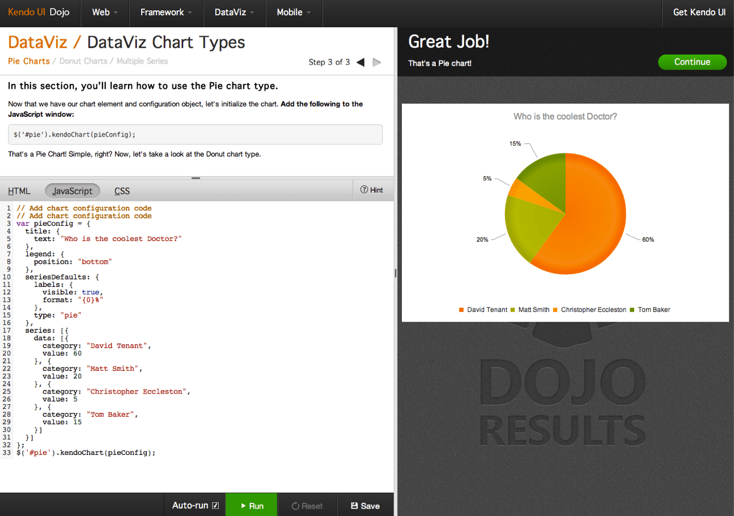Click the "Who is the coolest Doctor?" code string

pos(121,239)
